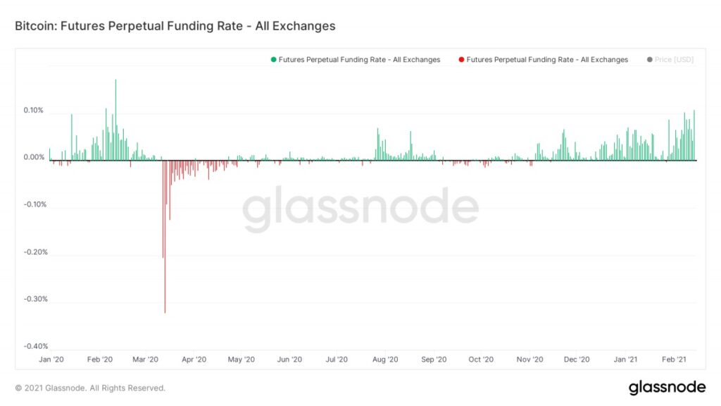Click the 0.10% y-axis label
721x406 pixels.
pyautogui.click(x=32, y=111)
